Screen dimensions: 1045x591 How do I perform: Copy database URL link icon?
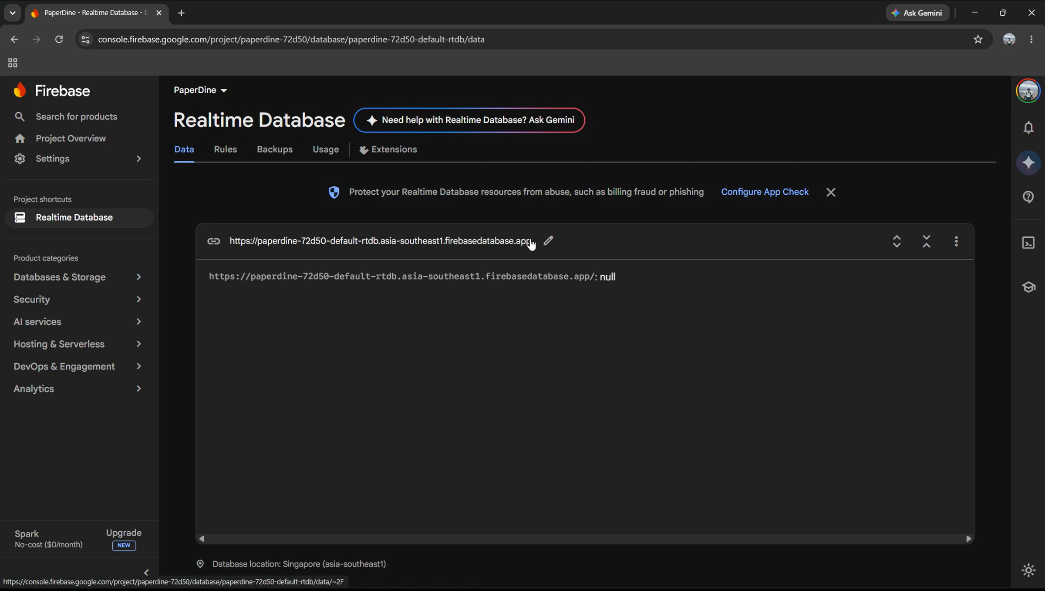pyautogui.click(x=213, y=241)
